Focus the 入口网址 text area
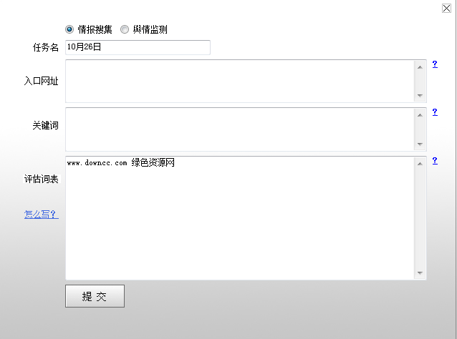The height and width of the screenshot is (339, 457). [x=240, y=81]
